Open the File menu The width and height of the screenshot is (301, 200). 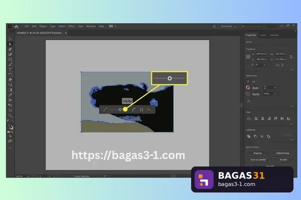(x=27, y=26)
